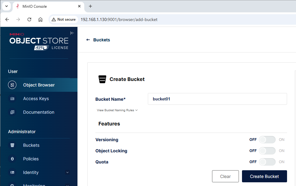Viewport: 296px width, 186px height.
Task: Click the Object Browser sidebar icon
Action: (x=12, y=85)
